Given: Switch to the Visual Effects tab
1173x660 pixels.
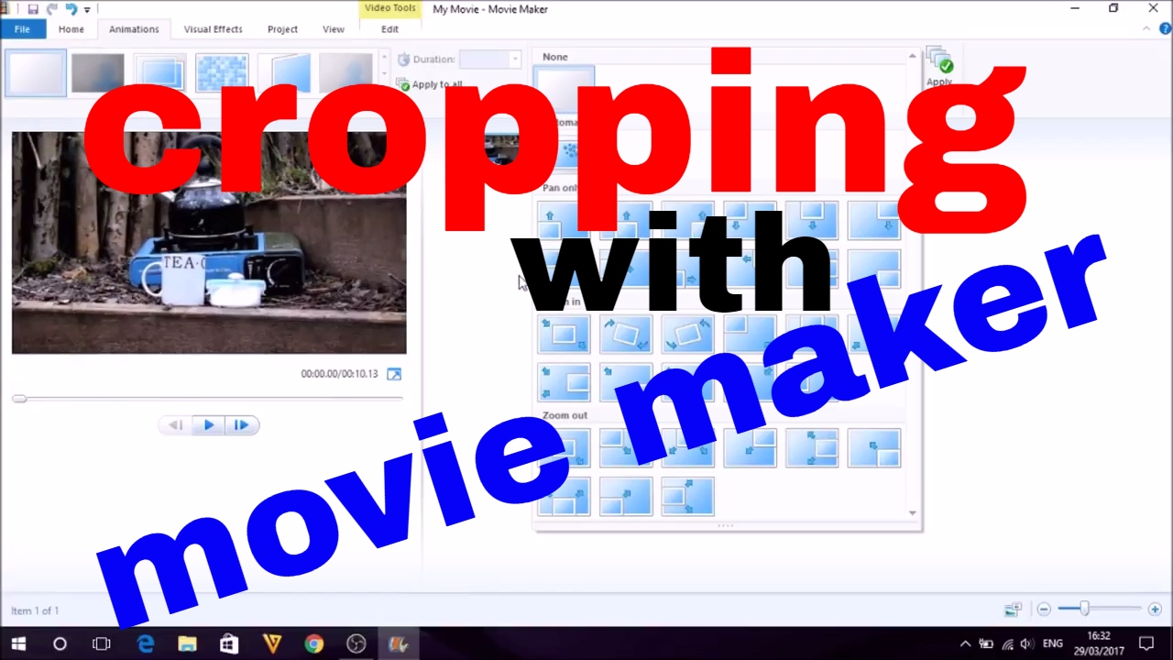Looking at the screenshot, I should tap(213, 29).
